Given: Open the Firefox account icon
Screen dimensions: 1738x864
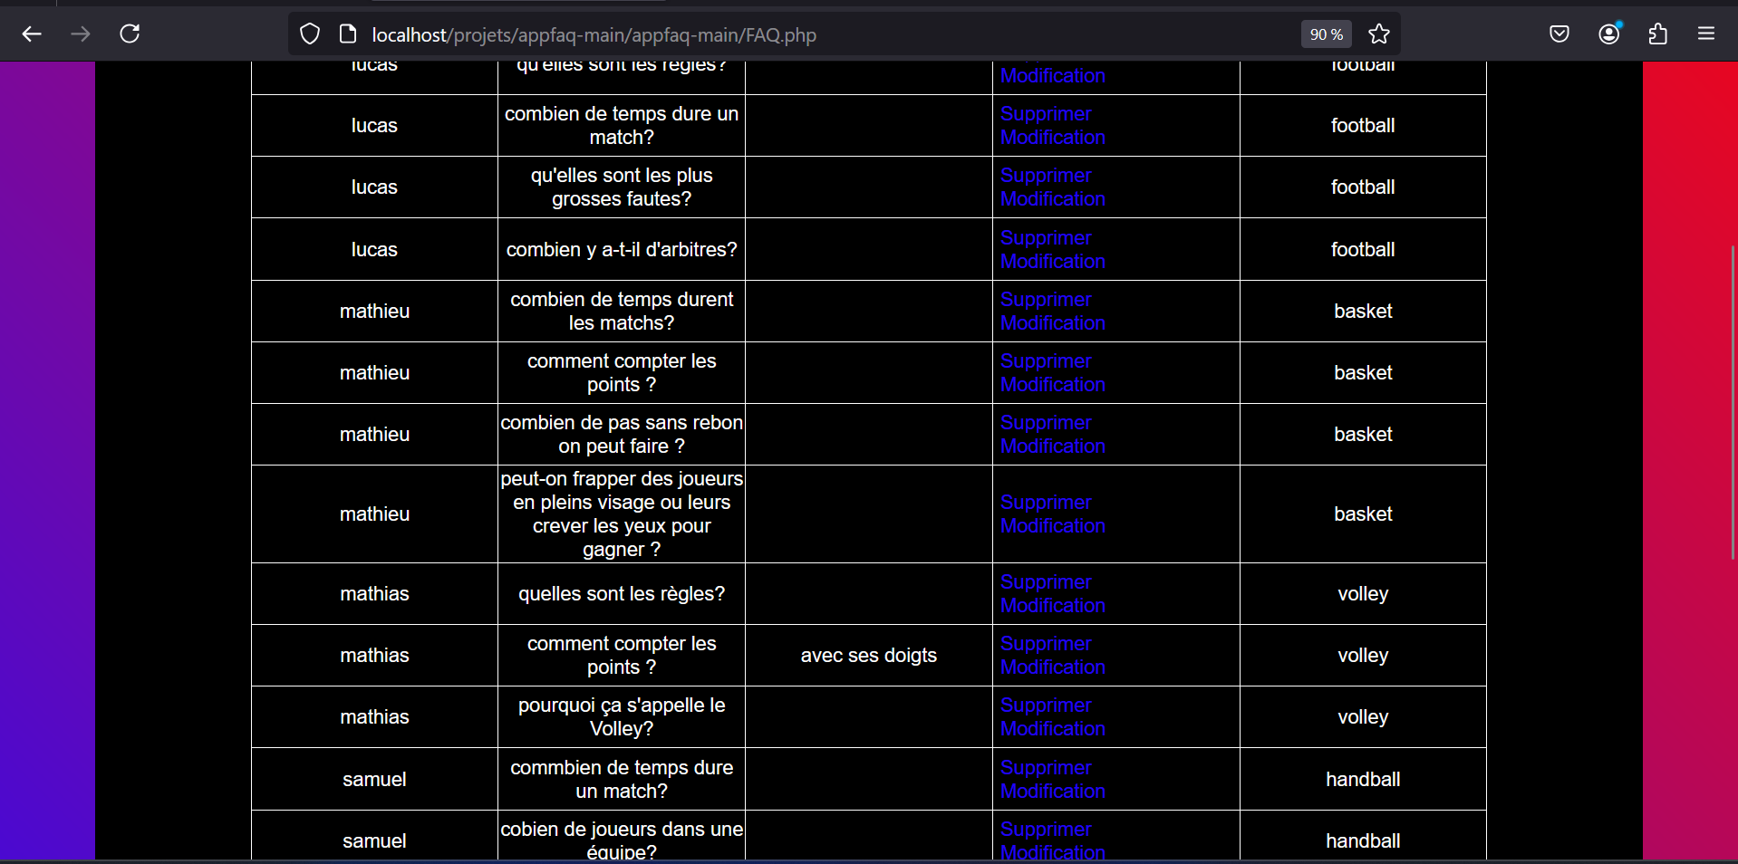Looking at the screenshot, I should [1608, 34].
